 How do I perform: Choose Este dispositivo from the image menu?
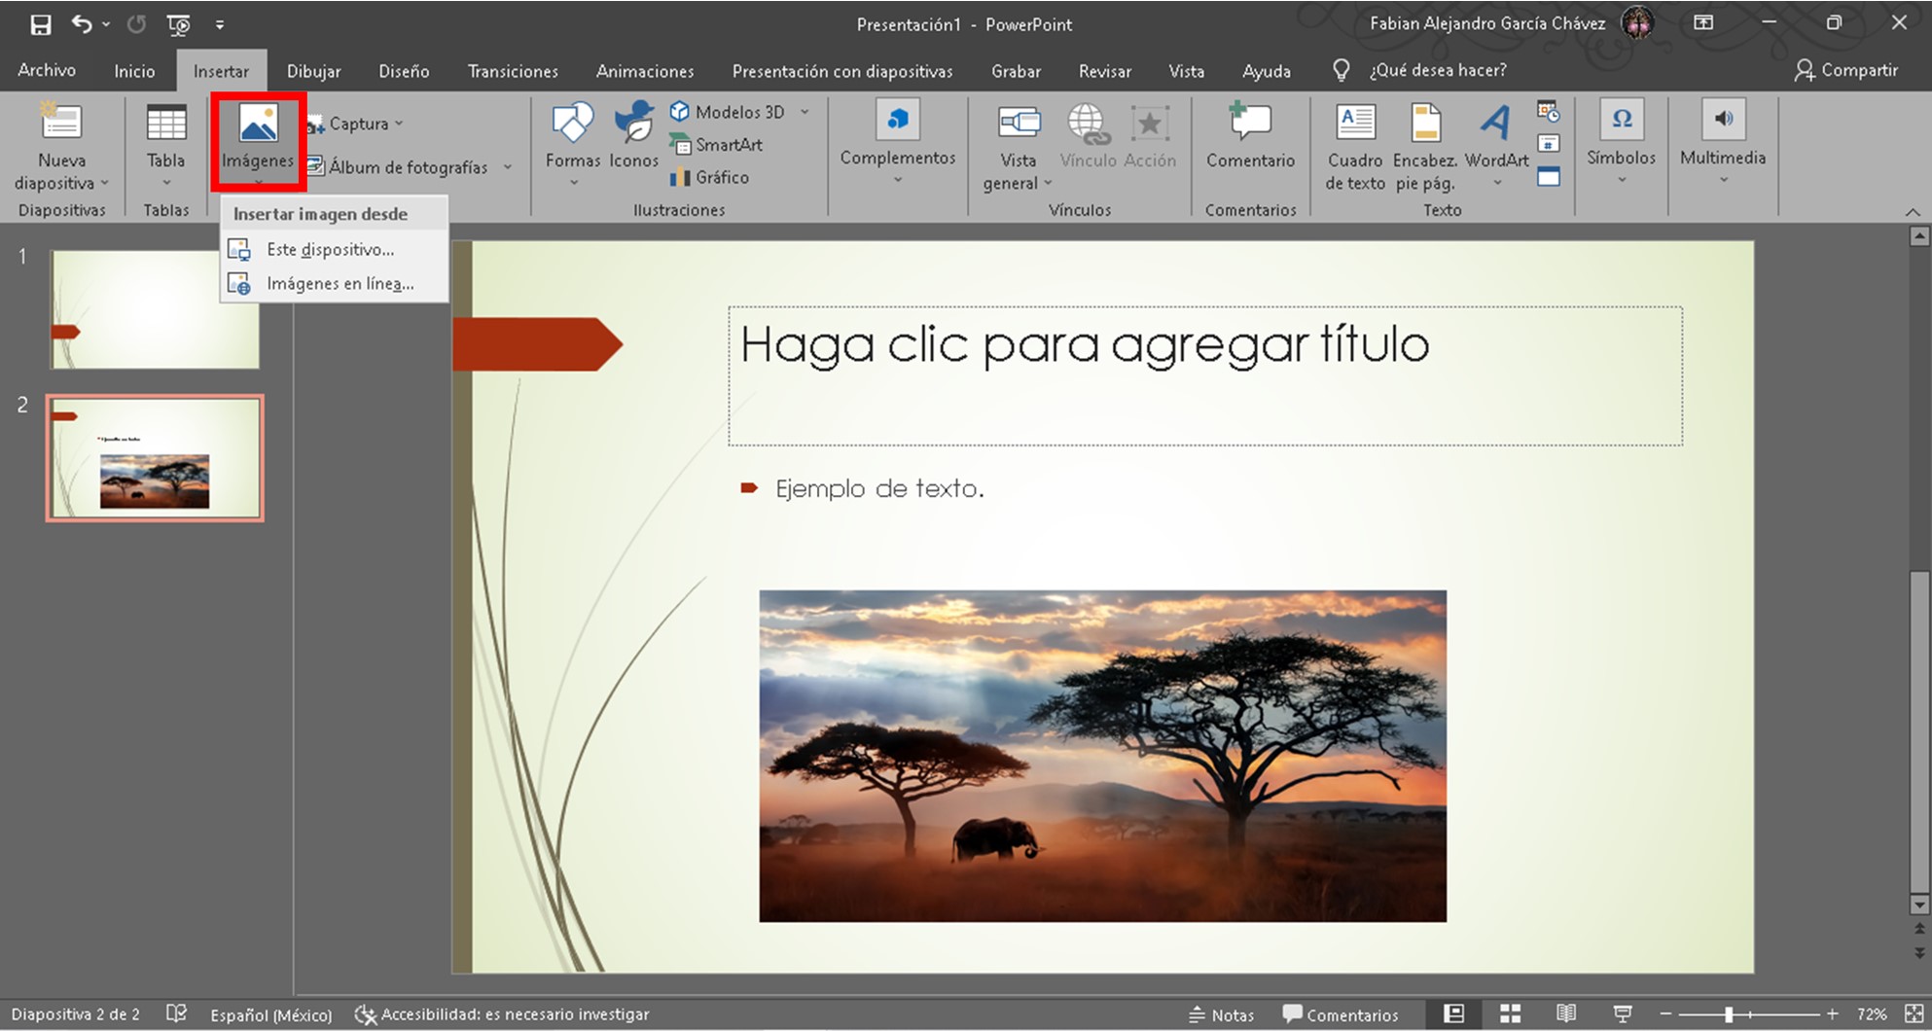pos(330,250)
